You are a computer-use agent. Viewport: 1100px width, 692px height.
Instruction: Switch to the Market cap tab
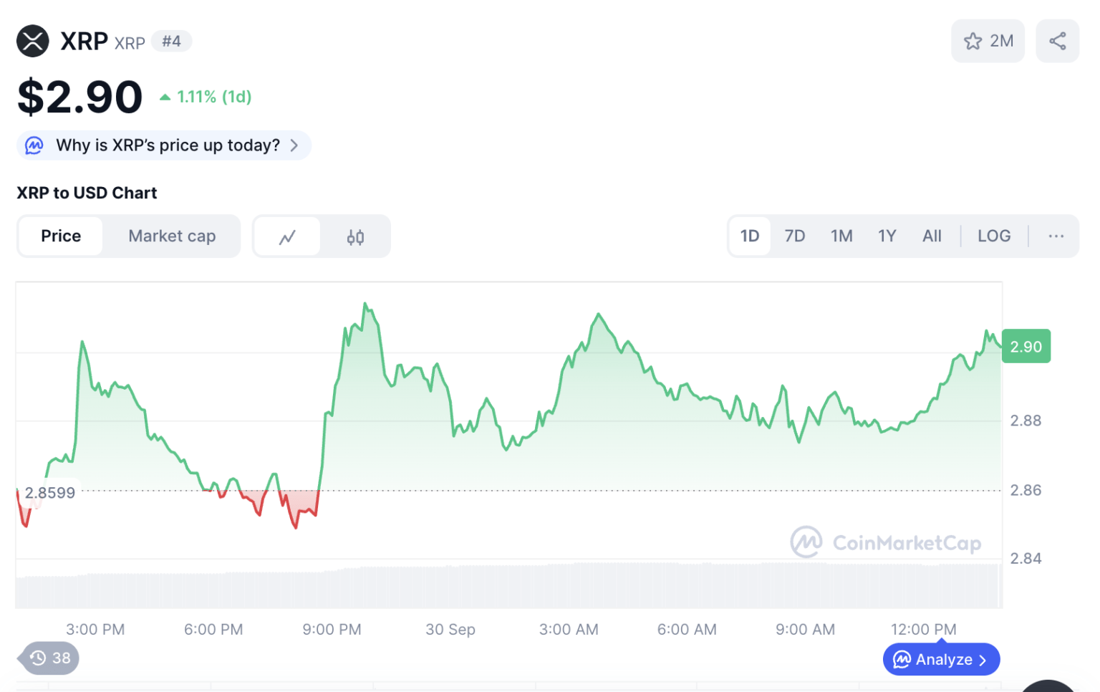172,236
